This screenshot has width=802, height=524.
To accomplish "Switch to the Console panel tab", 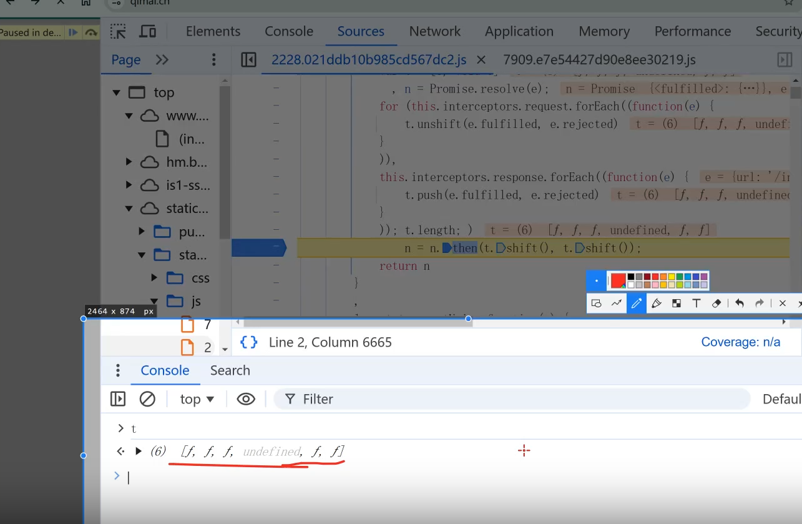I will pos(289,31).
